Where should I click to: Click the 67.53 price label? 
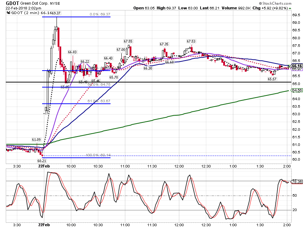tap(191, 41)
